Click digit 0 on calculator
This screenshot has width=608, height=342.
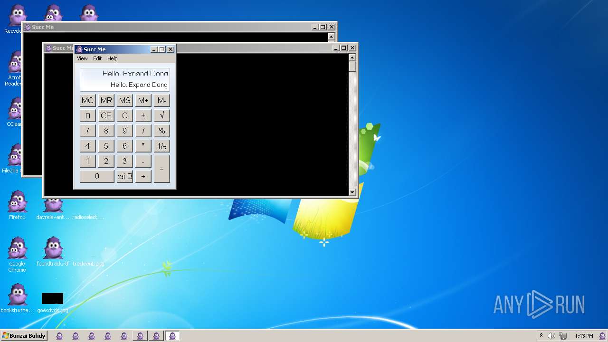pos(97,176)
